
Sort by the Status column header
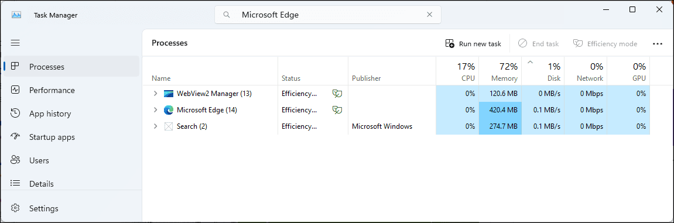313,71
